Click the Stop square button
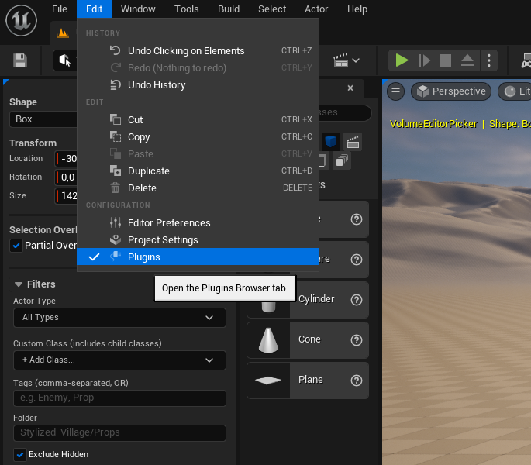 tap(445, 60)
